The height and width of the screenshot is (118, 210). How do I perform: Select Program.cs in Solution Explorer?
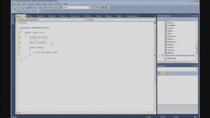(x=172, y=42)
